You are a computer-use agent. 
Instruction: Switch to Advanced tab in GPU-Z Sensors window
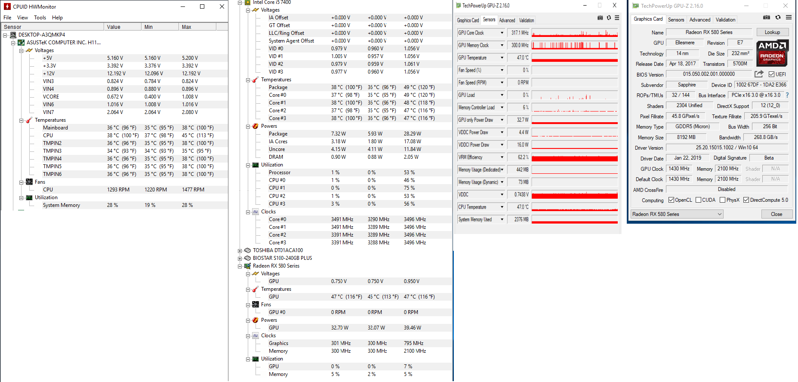tap(507, 20)
